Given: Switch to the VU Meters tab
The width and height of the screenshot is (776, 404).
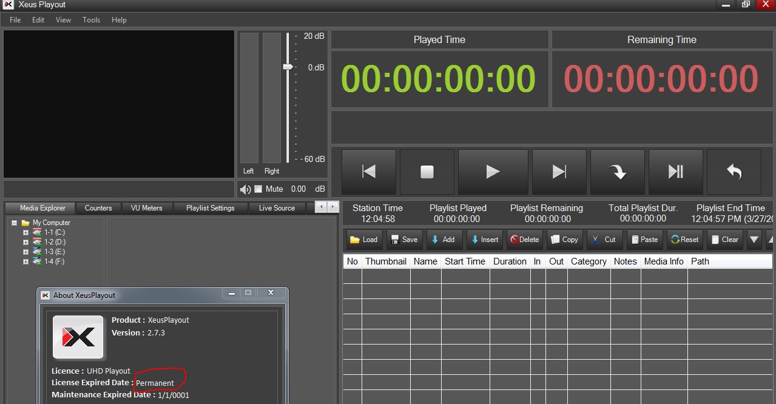Looking at the screenshot, I should pos(147,208).
